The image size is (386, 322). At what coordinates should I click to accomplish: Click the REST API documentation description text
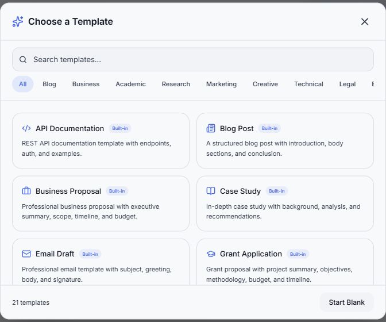[x=96, y=148]
